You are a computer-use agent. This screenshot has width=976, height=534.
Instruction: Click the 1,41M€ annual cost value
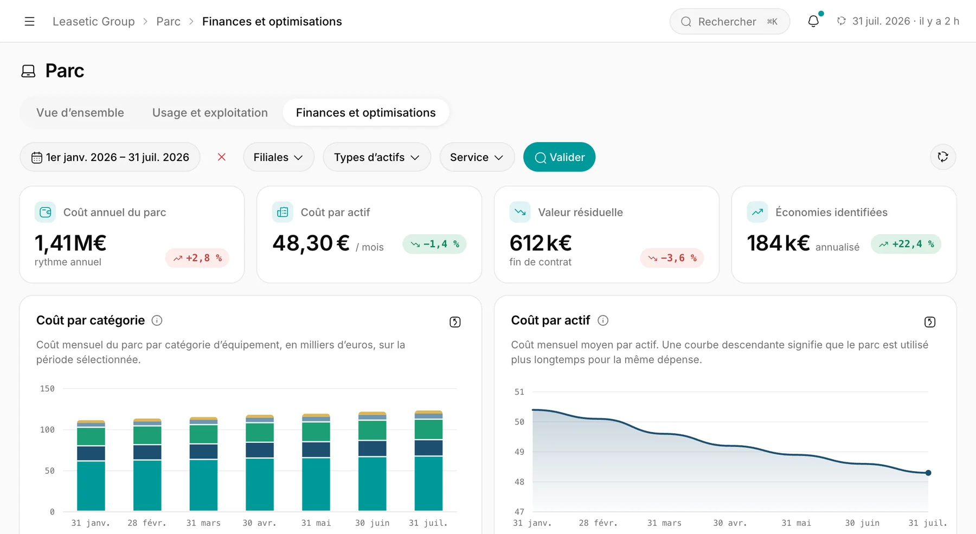coord(70,243)
